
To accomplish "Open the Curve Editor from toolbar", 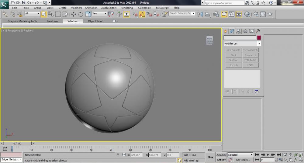I will 232,14.
